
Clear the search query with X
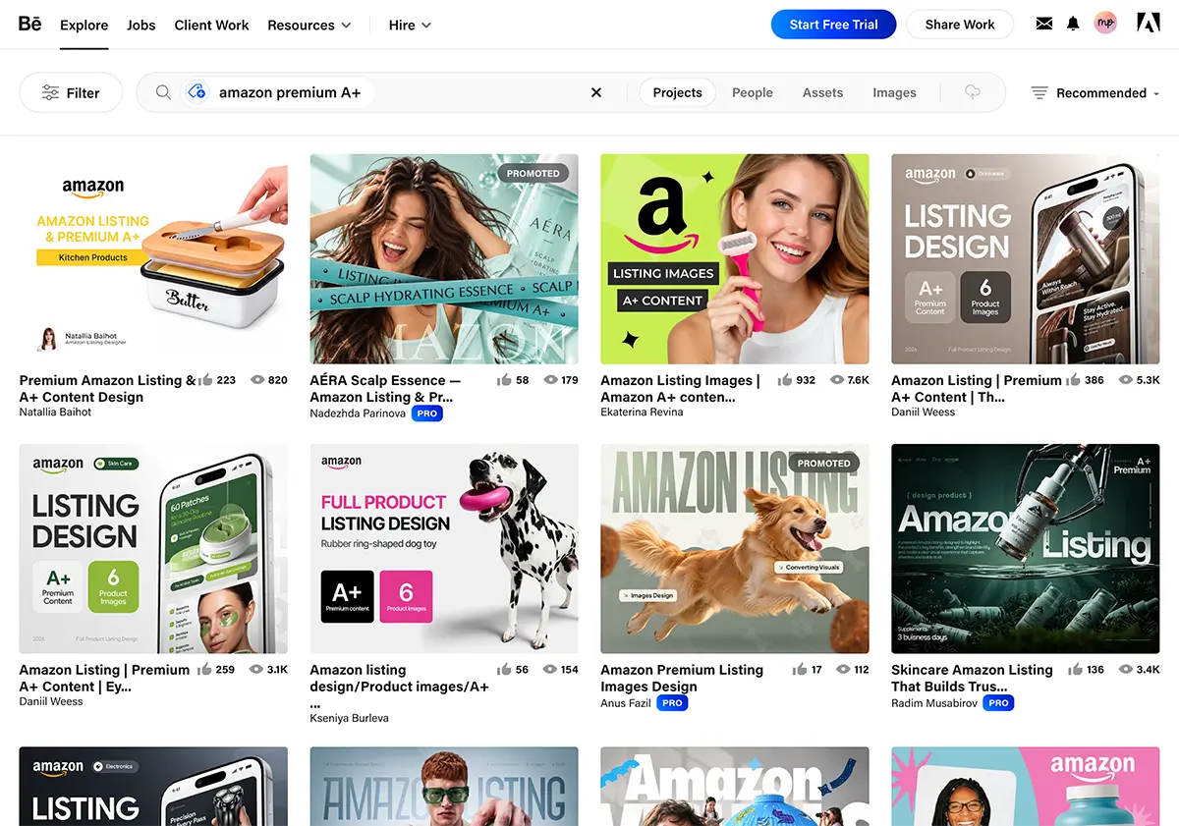pyautogui.click(x=596, y=92)
